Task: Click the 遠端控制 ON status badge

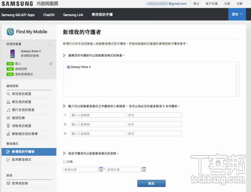Action: point(10,69)
